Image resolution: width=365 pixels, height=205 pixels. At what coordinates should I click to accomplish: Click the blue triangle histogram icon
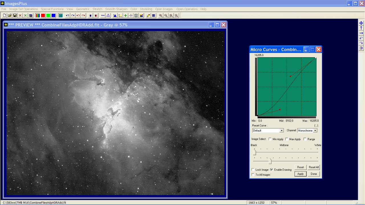coord(115,16)
